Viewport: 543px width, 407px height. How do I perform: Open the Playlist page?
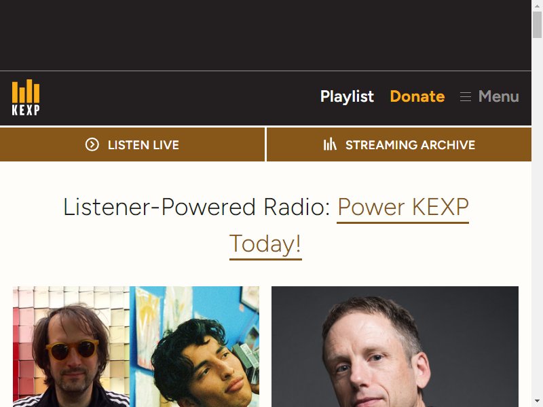tap(347, 96)
